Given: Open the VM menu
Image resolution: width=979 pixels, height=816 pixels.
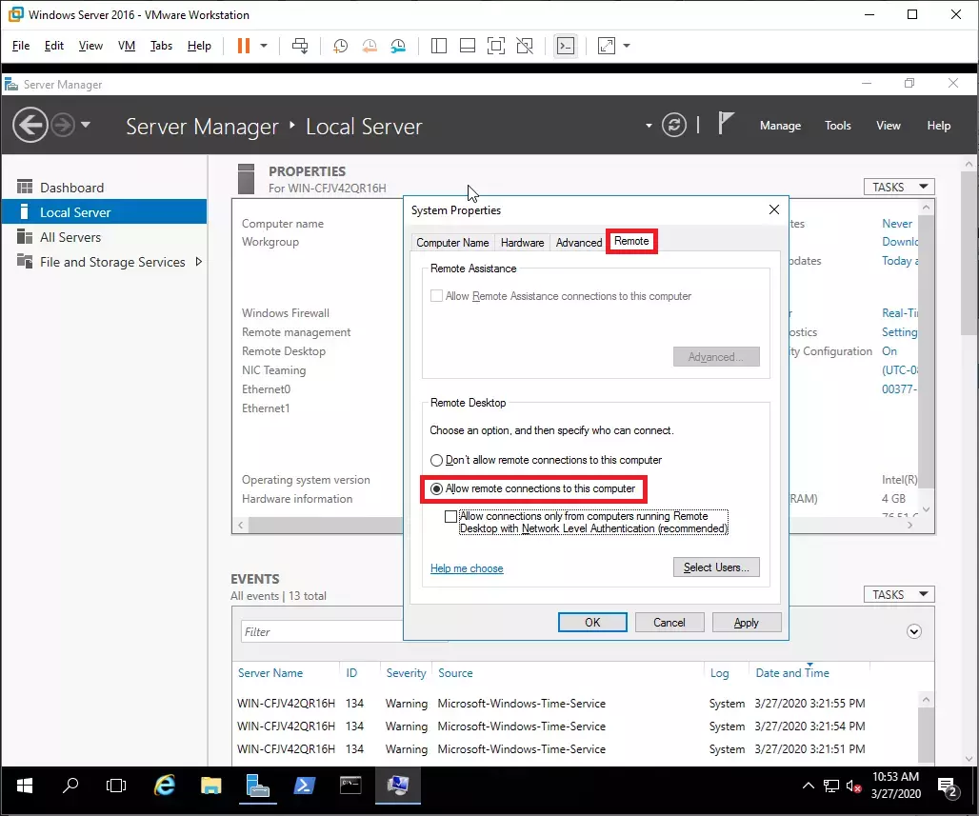Looking at the screenshot, I should (x=127, y=46).
